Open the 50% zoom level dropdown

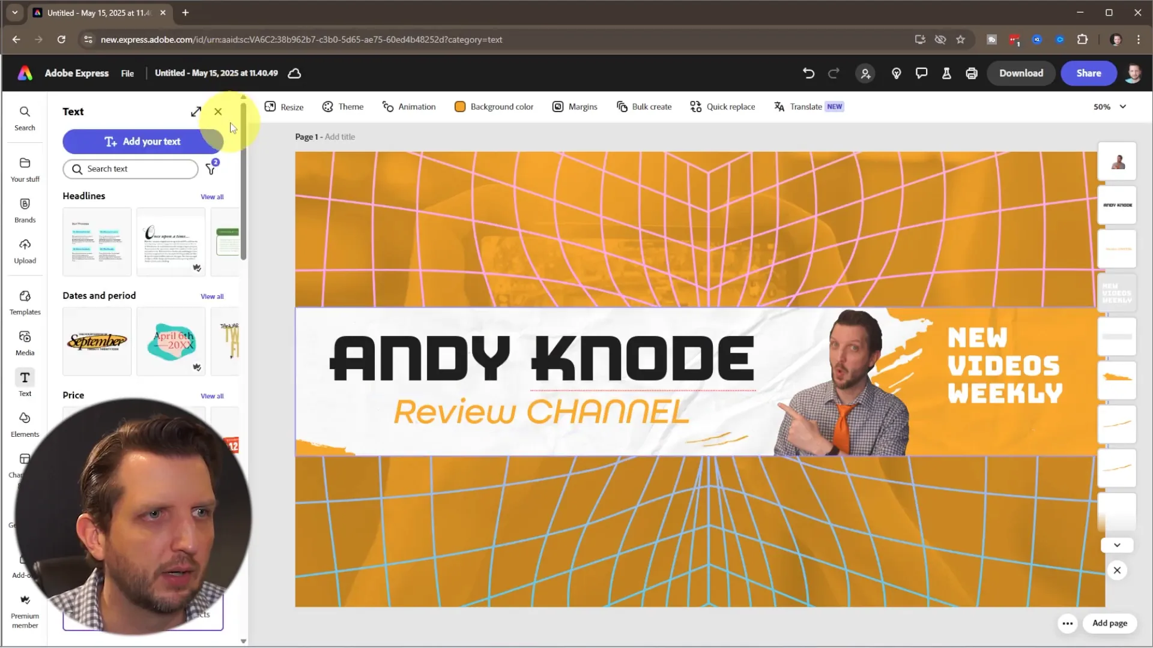1110,107
